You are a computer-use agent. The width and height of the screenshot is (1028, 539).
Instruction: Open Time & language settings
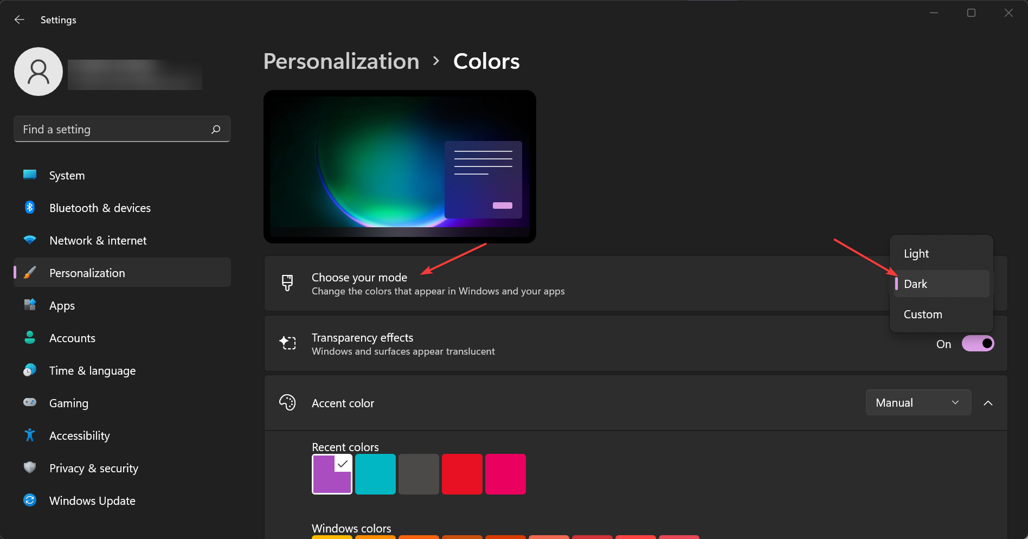[x=92, y=370]
